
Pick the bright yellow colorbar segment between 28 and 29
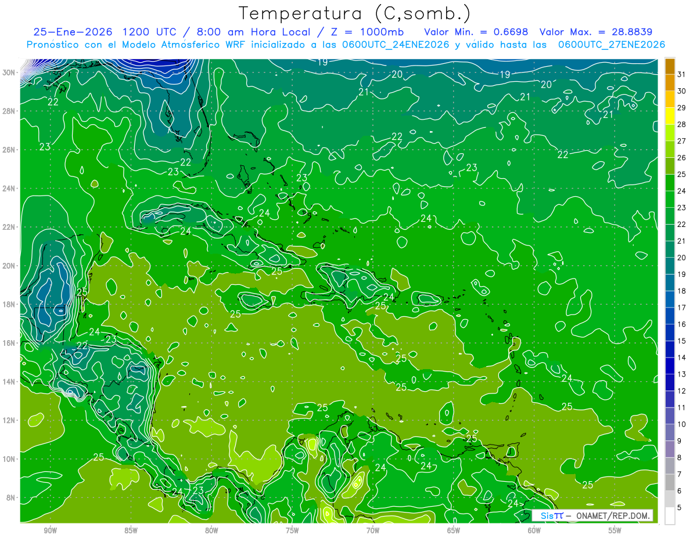click(x=670, y=116)
